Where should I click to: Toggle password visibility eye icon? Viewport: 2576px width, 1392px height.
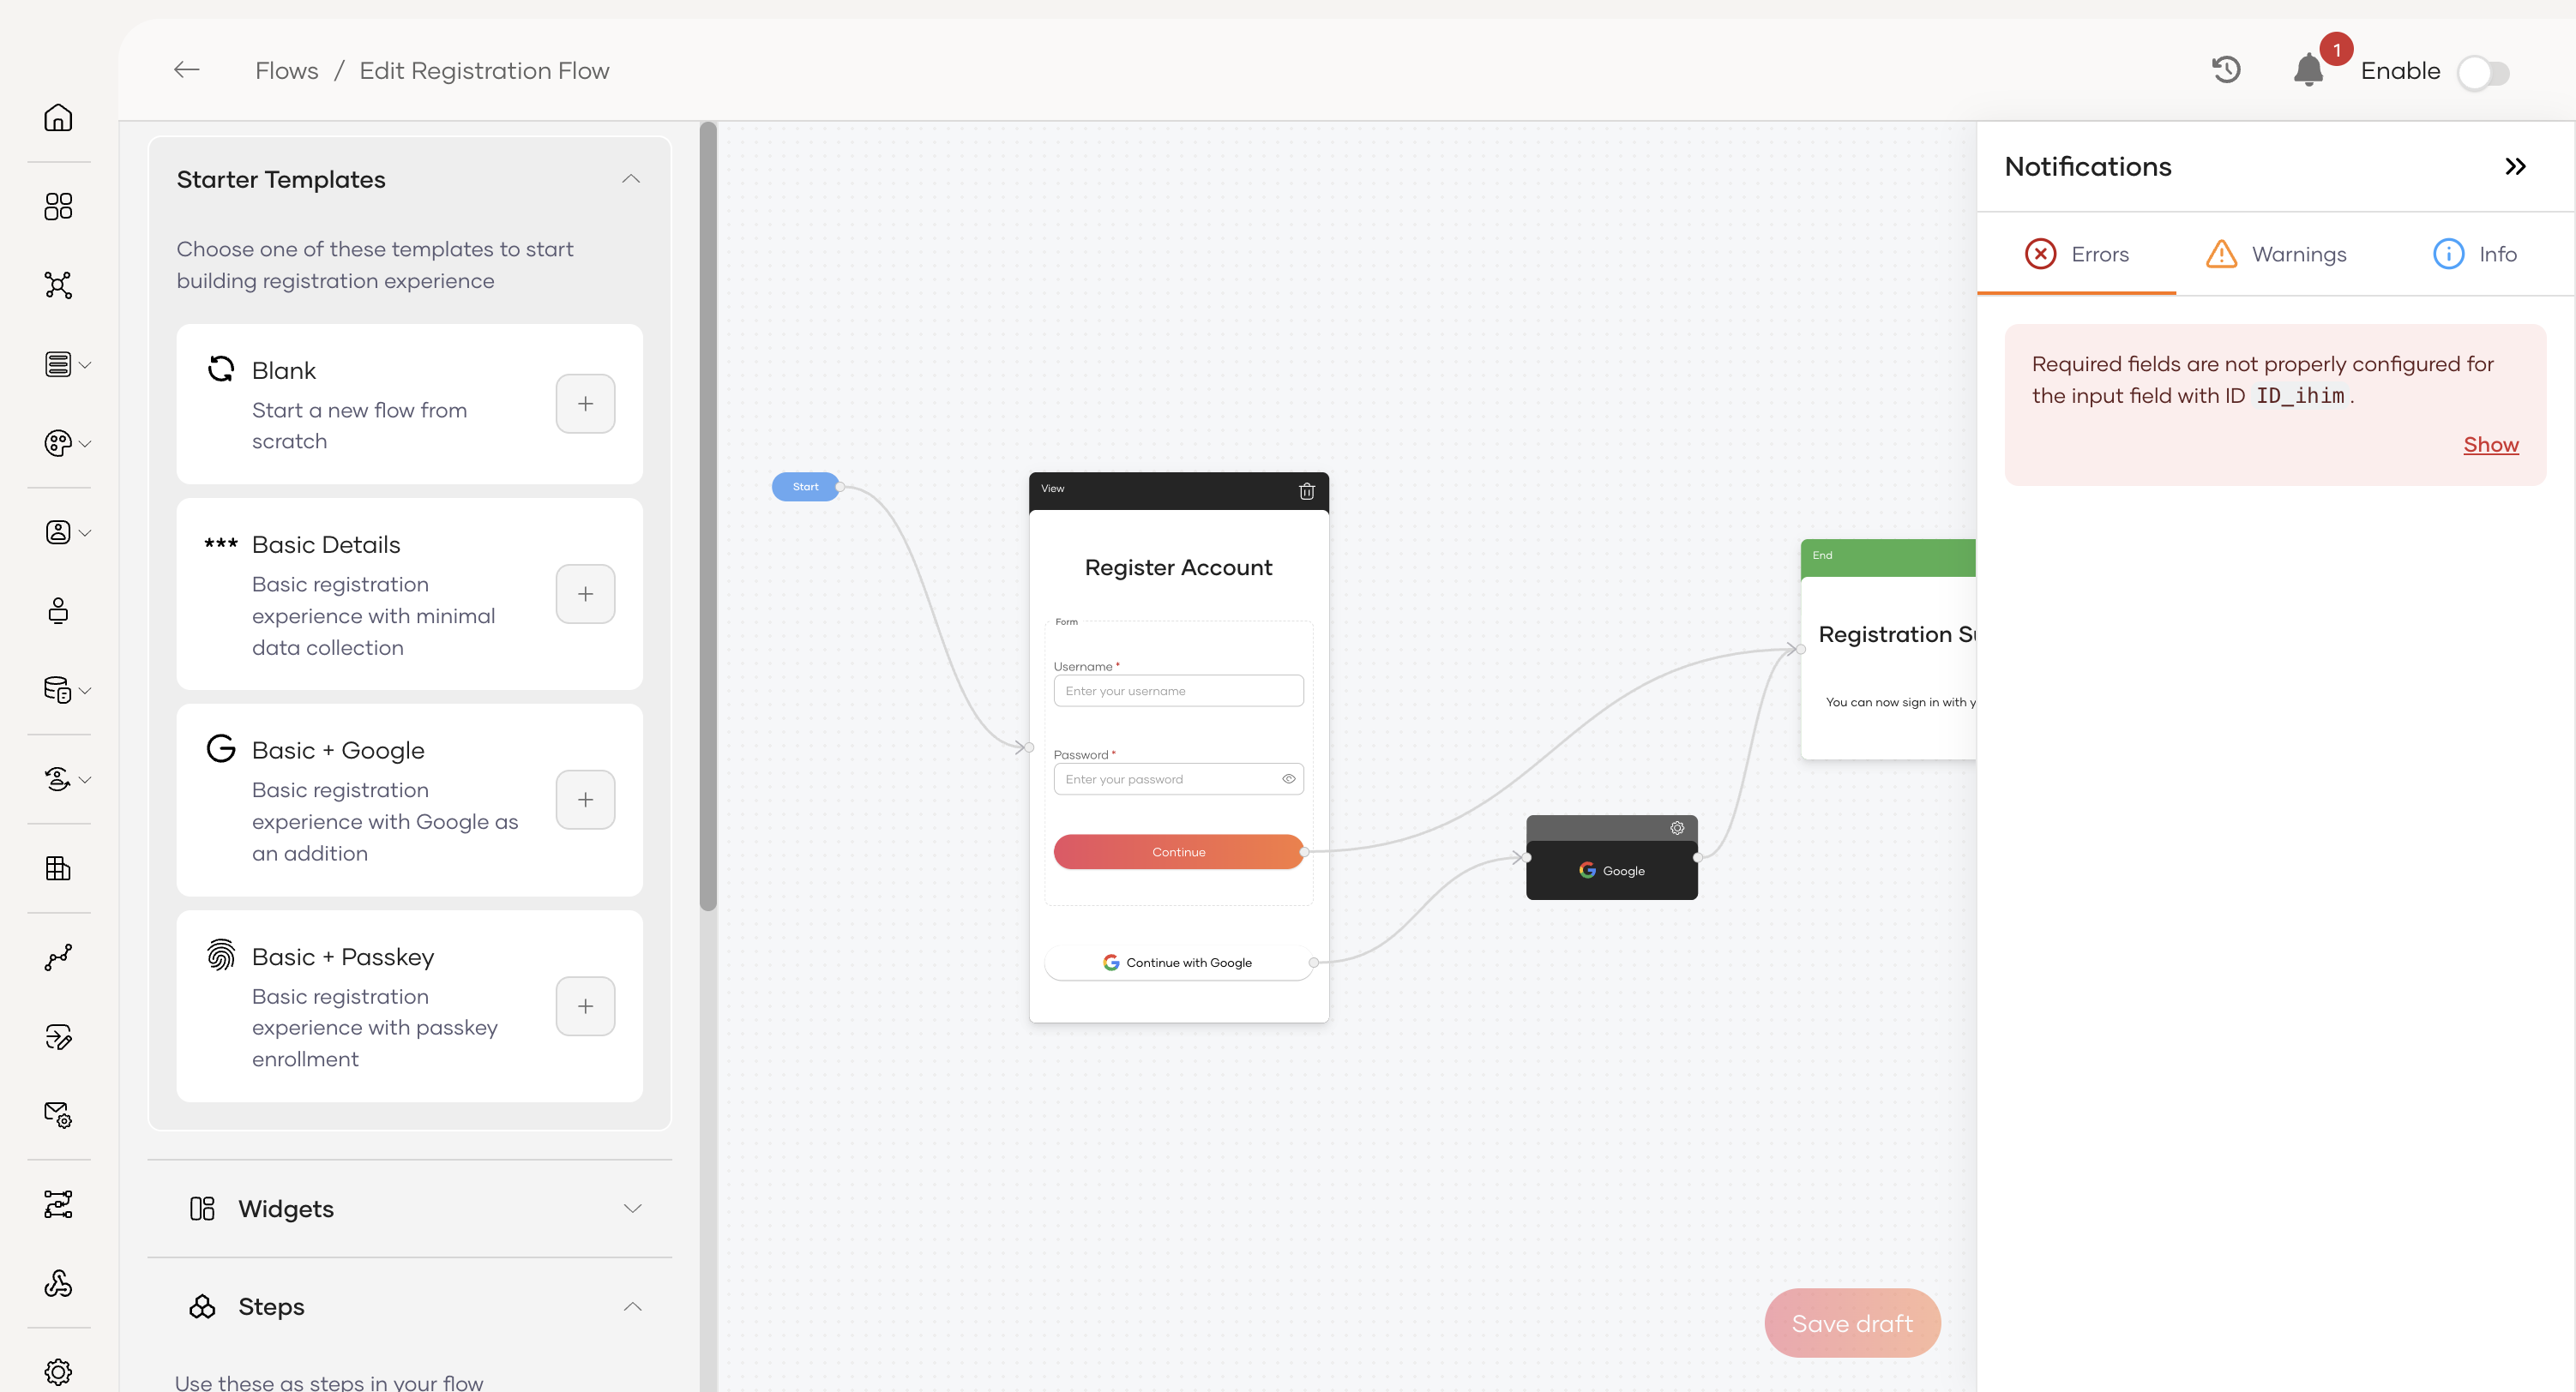point(1288,778)
